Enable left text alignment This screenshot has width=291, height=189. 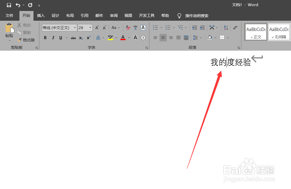click(x=155, y=38)
